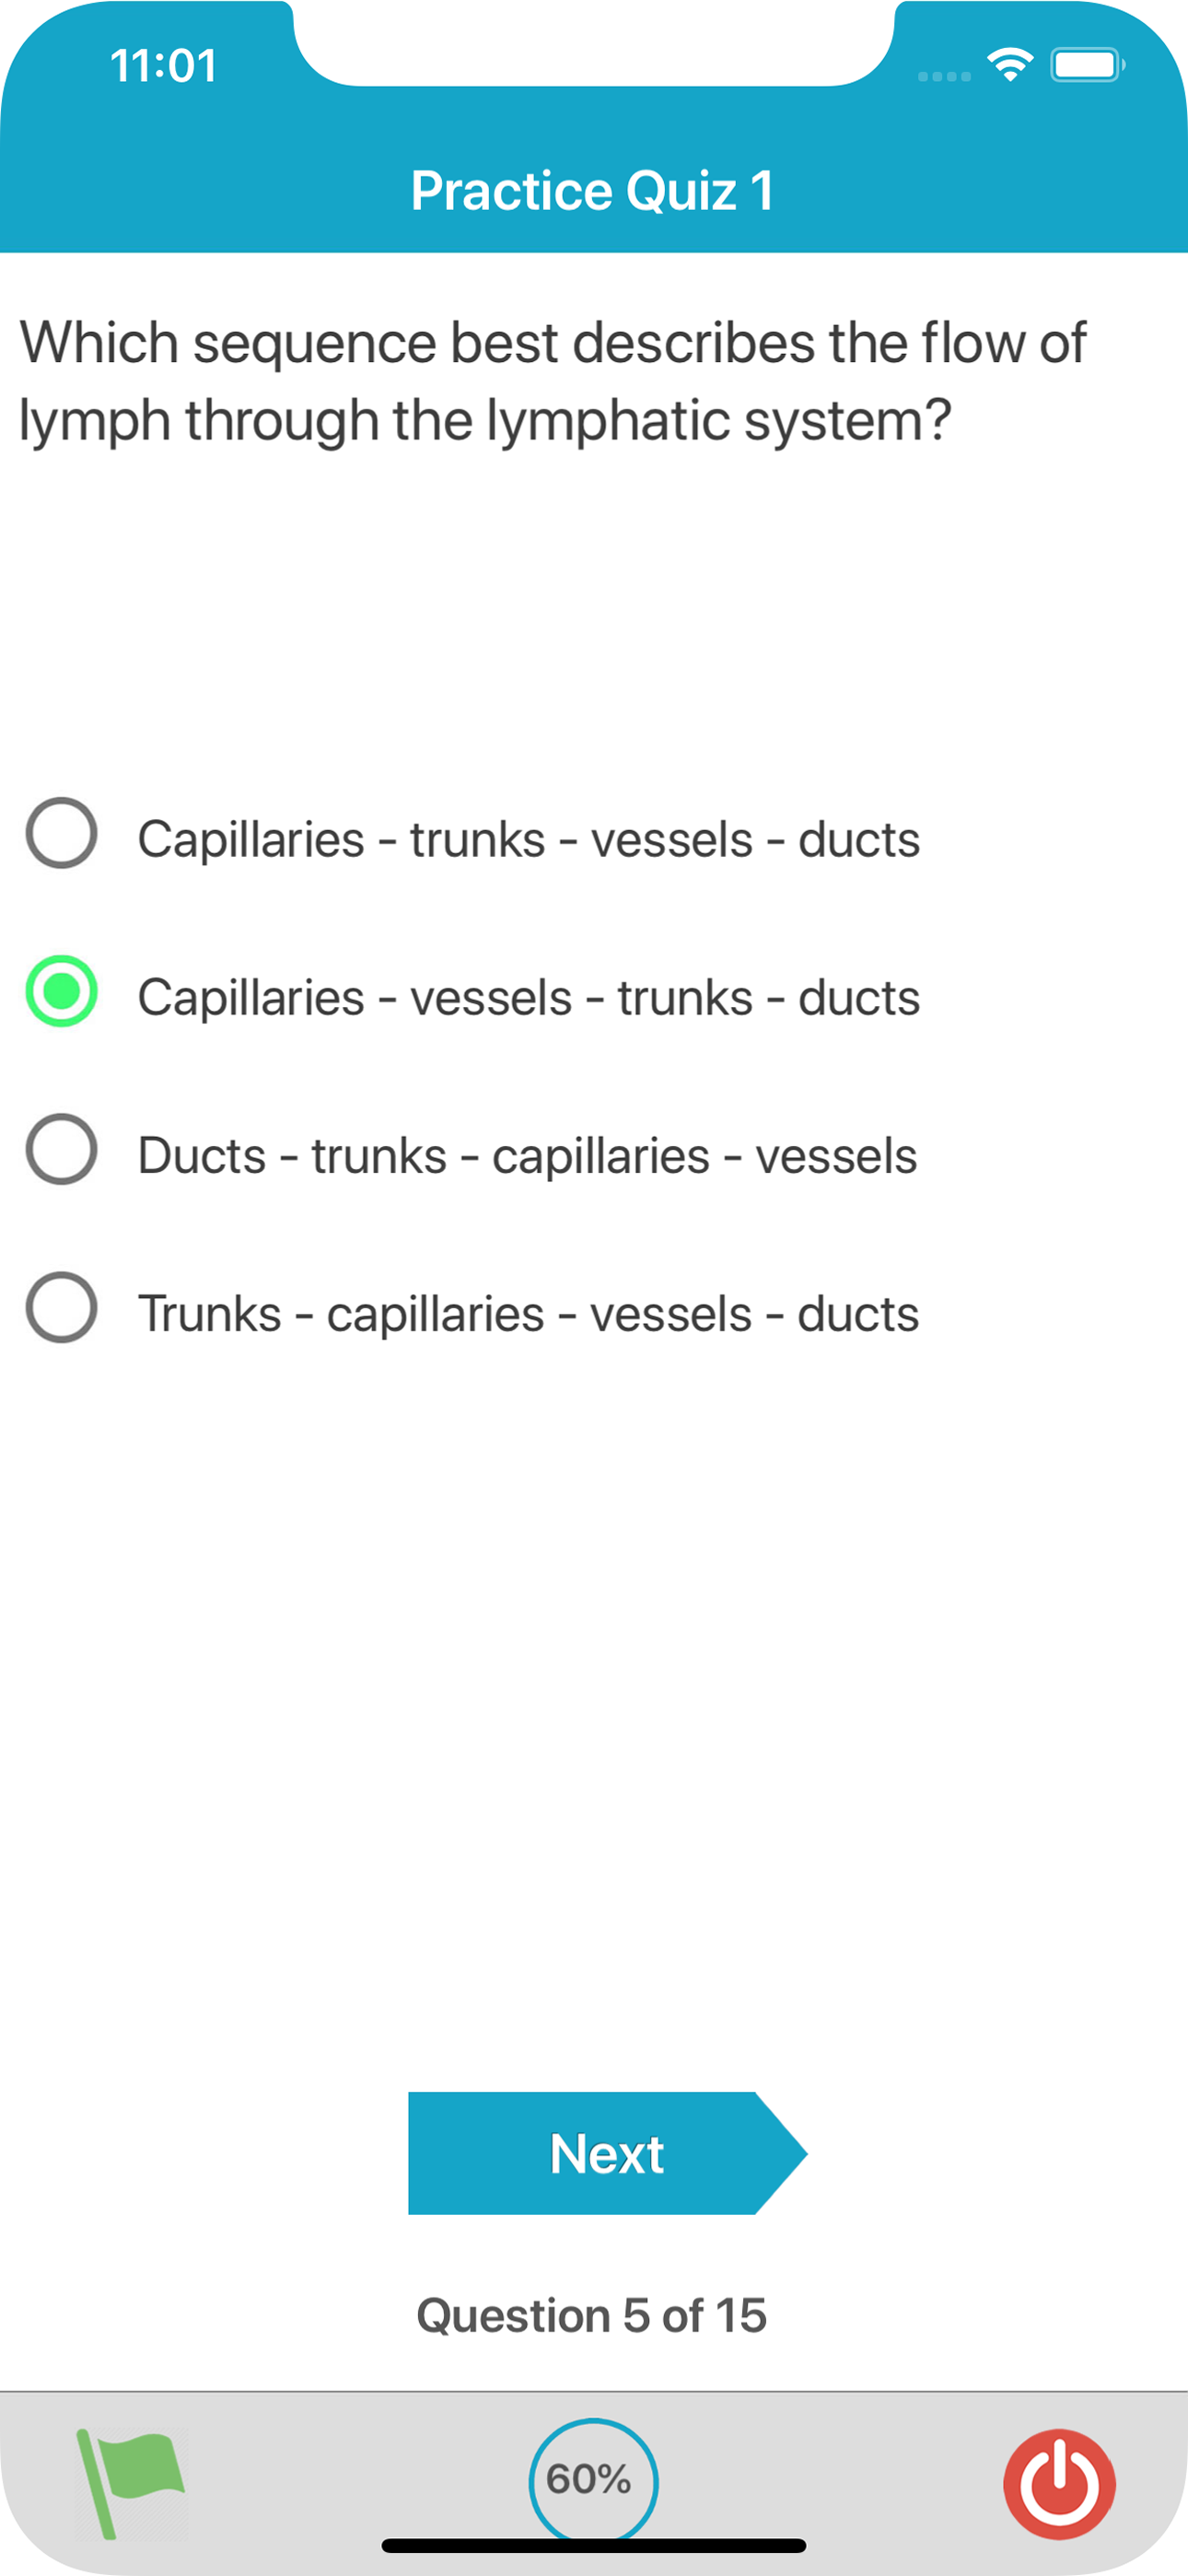1188x2576 pixels.
Task: Tap the Question 5 of 15 label
Action: (592, 2315)
